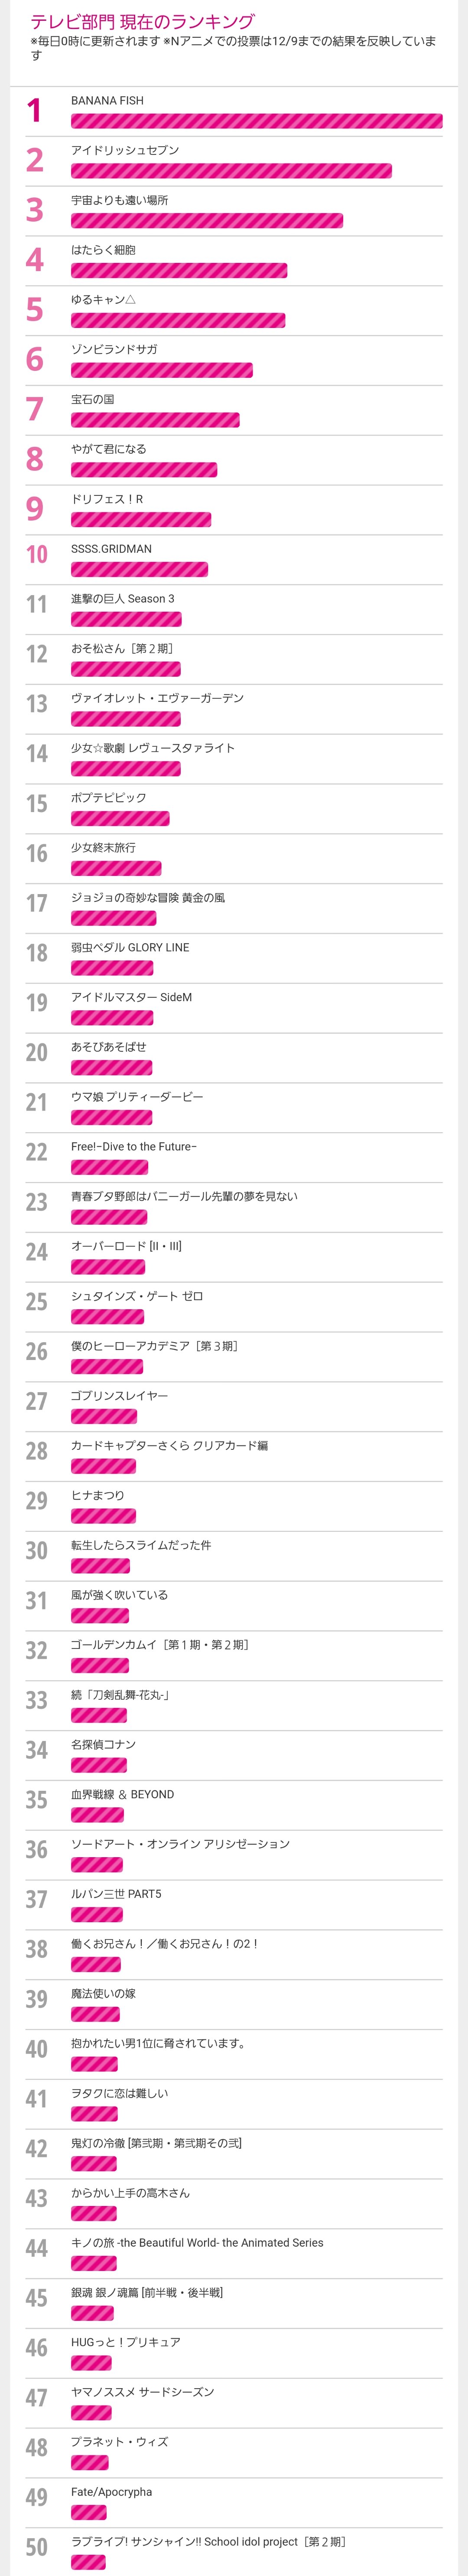The height and width of the screenshot is (2576, 468).
Task: Click the rank 49 number icon
Action: click(x=37, y=2497)
